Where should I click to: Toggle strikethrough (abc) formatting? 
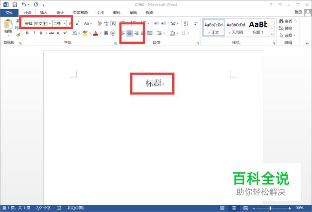click(x=51, y=33)
